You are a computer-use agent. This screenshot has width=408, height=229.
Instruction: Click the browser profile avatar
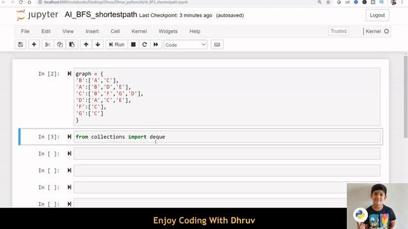coord(393,2)
